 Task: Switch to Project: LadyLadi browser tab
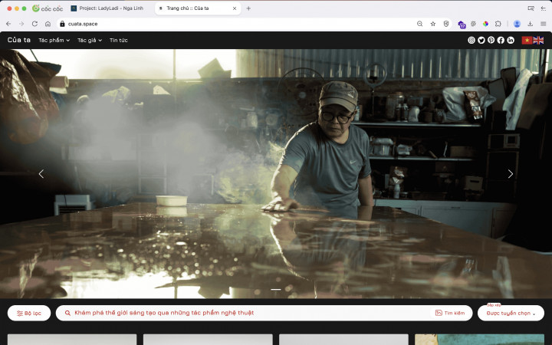coord(107,8)
